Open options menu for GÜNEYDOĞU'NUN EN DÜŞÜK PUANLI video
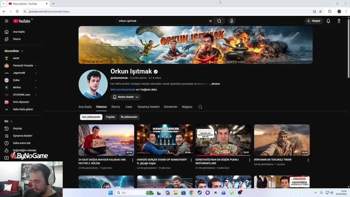This screenshot has width=350, height=197. coord(250,160)
